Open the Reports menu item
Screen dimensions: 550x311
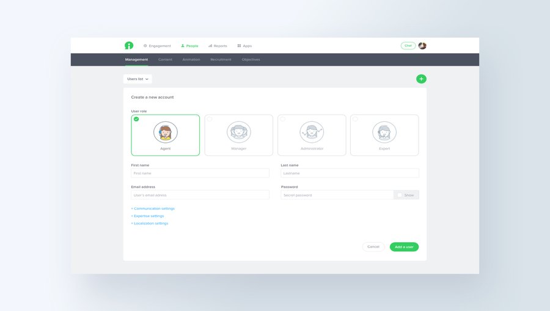click(x=218, y=46)
